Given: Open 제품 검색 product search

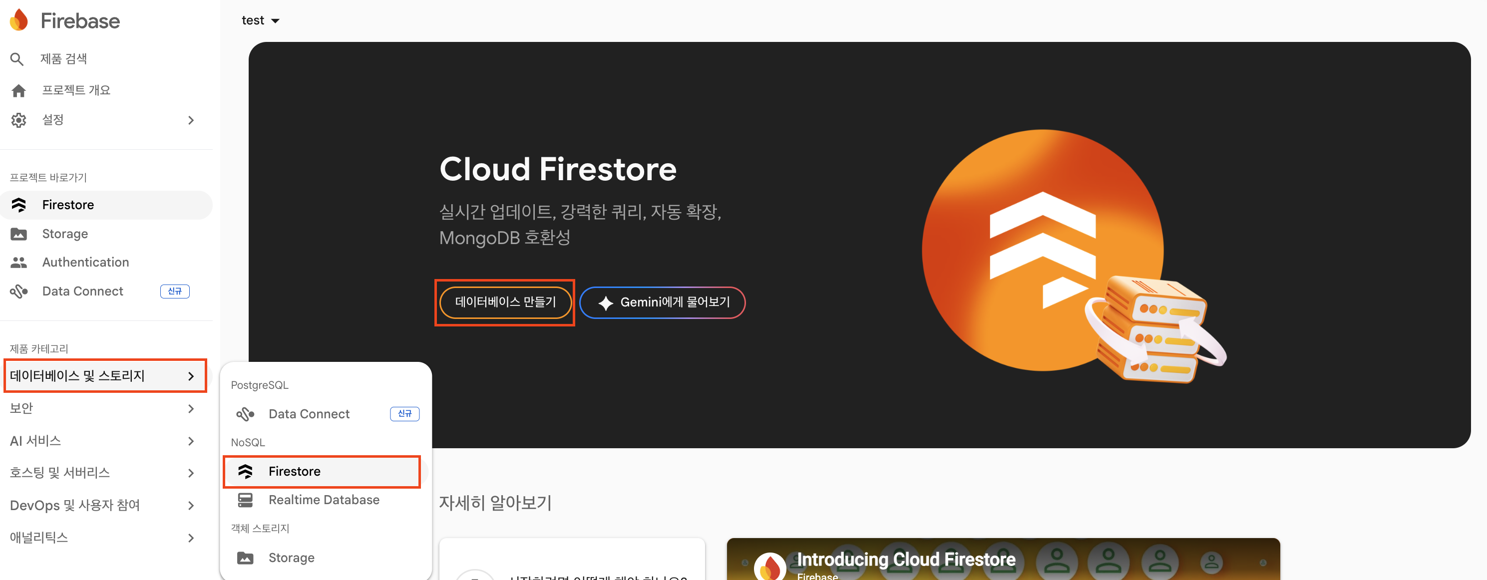Looking at the screenshot, I should pos(106,59).
